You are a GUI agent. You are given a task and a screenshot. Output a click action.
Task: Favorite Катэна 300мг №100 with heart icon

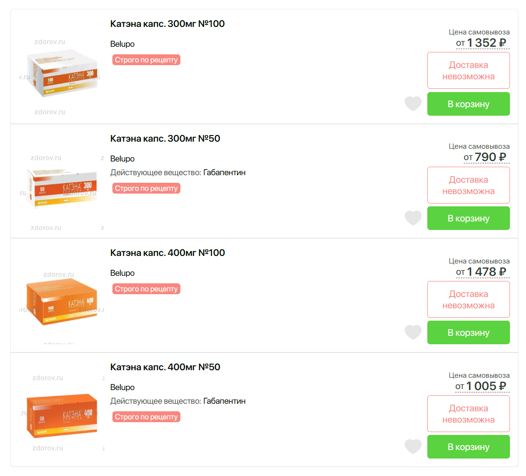pyautogui.click(x=413, y=103)
